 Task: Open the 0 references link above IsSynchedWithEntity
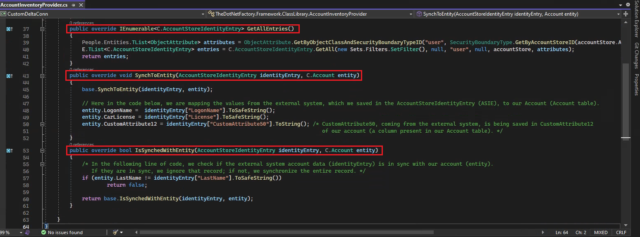point(81,145)
